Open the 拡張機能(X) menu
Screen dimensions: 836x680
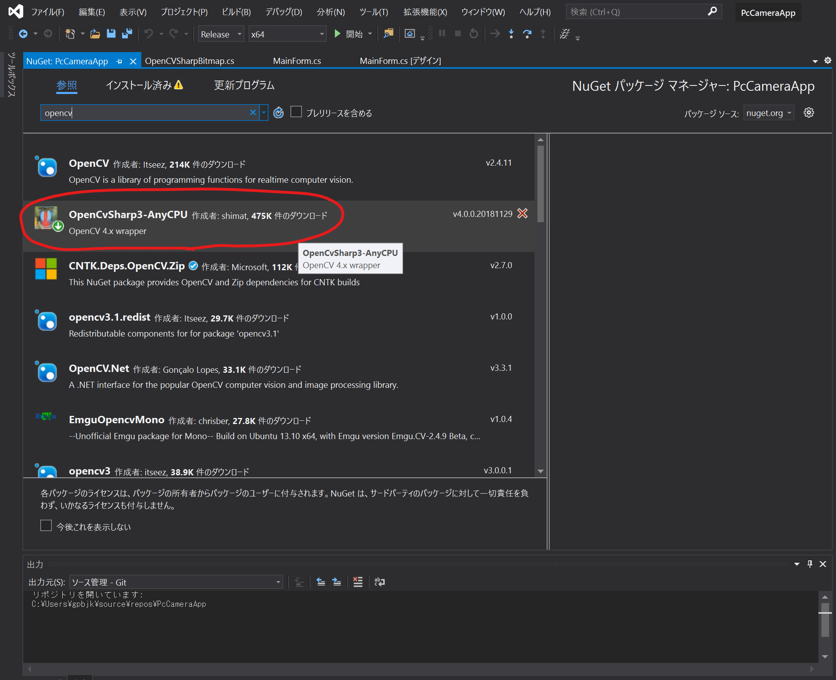pos(425,12)
